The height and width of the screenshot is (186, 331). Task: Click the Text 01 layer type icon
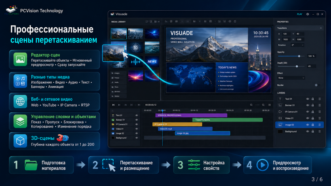pyautogui.click(x=280, y=99)
